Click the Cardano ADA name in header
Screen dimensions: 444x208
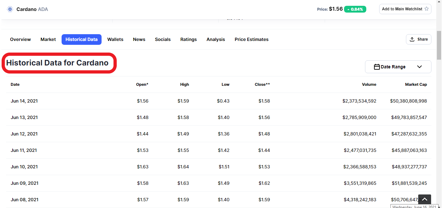[x=32, y=9]
